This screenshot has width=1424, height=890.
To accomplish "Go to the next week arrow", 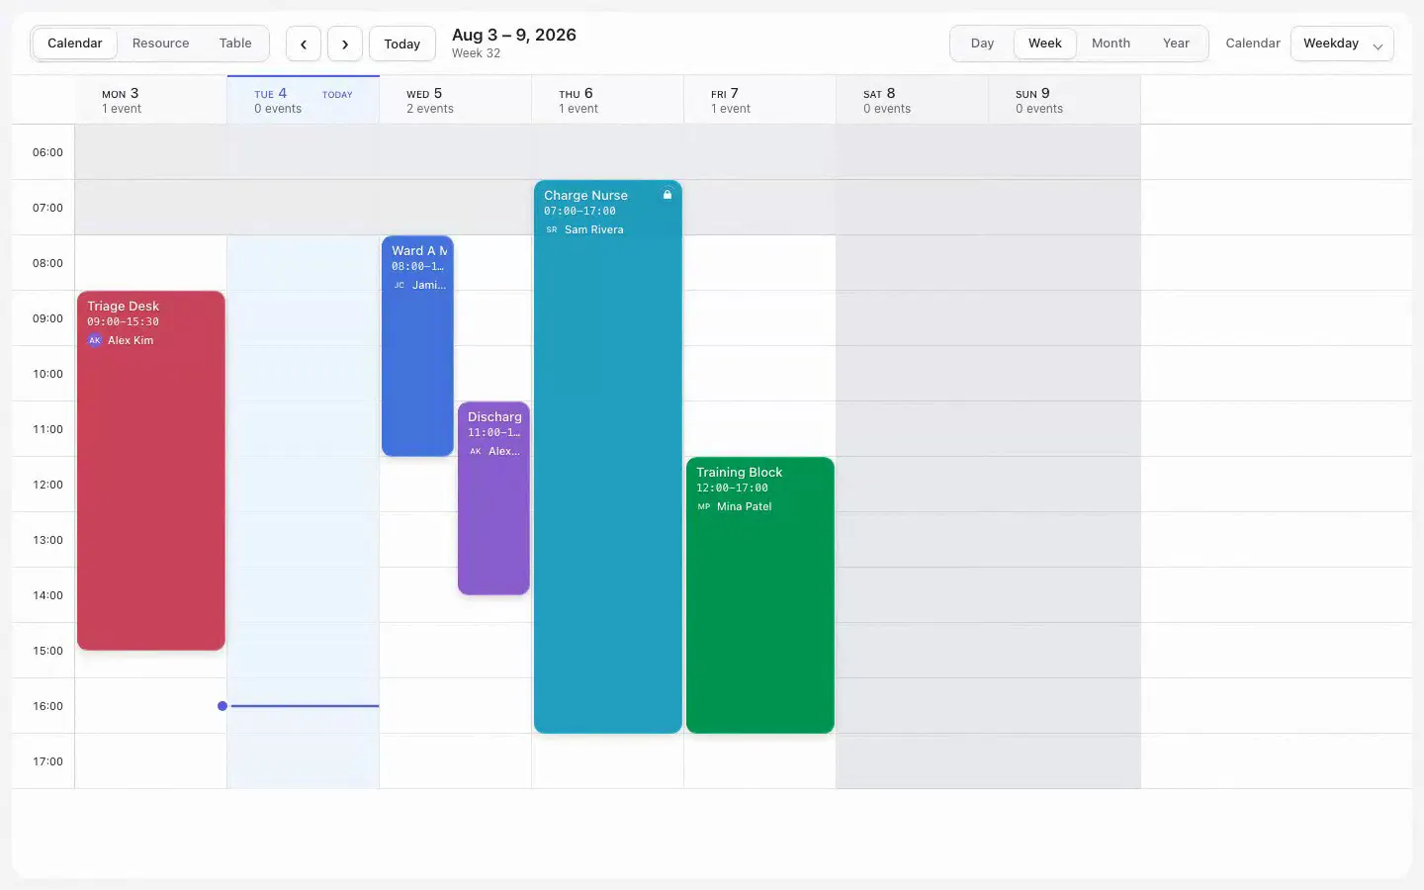I will point(345,44).
